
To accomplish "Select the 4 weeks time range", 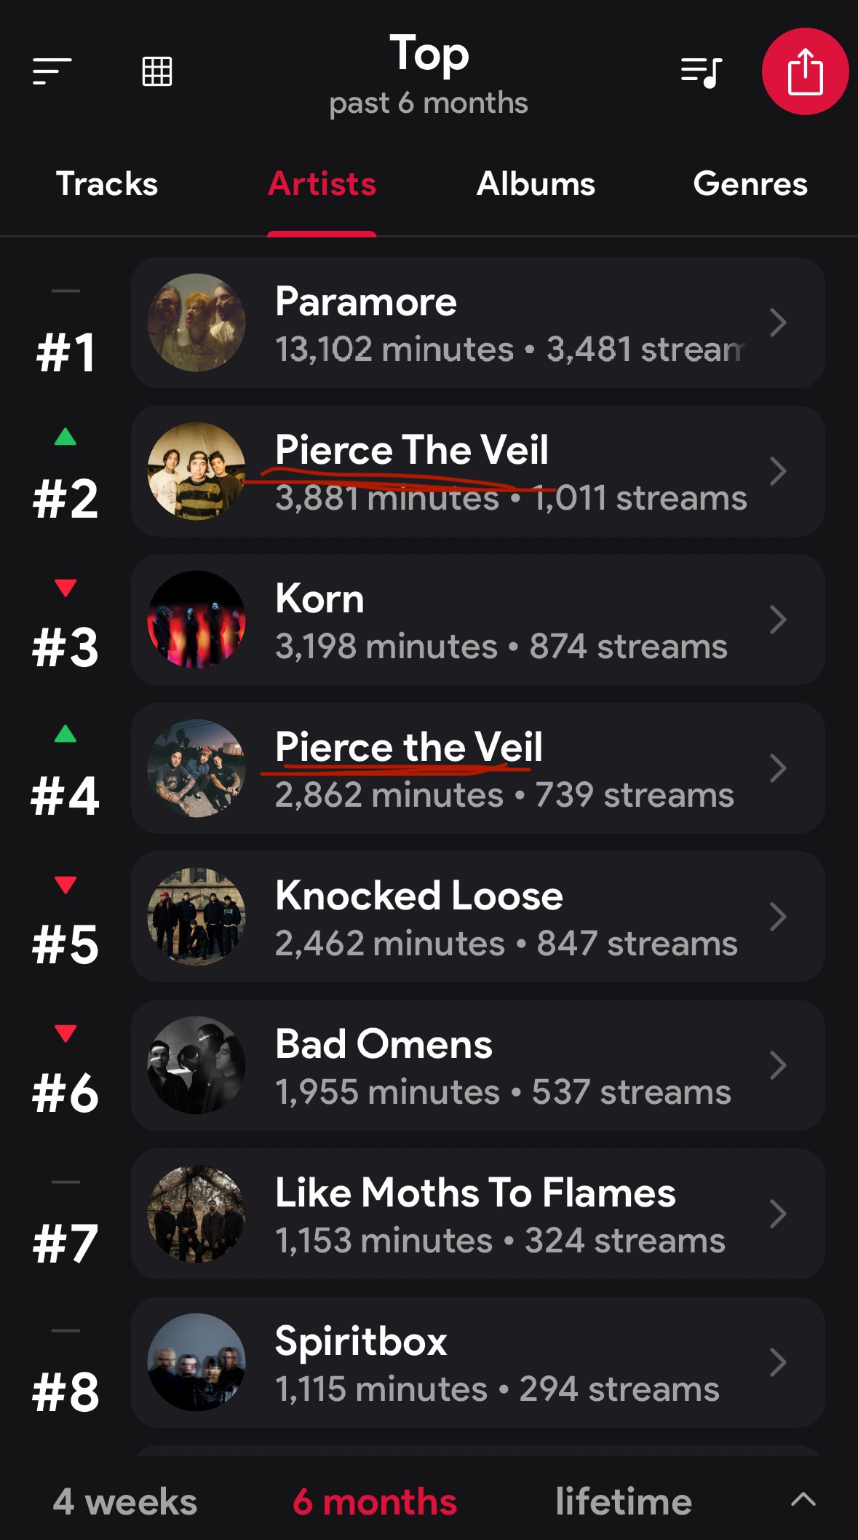I will pos(125,1501).
